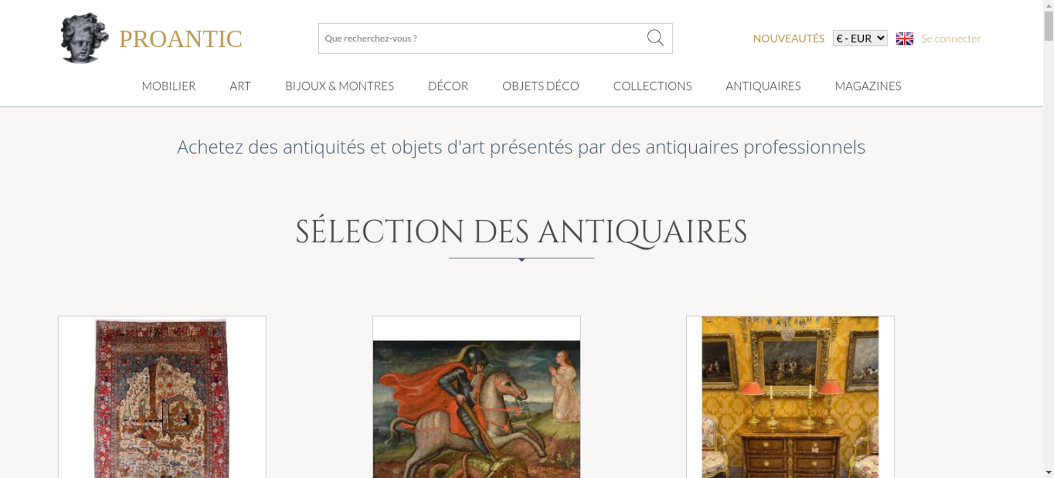This screenshot has height=478, width=1054.
Task: Open the OBJETS DÉCO menu
Action: pos(541,86)
